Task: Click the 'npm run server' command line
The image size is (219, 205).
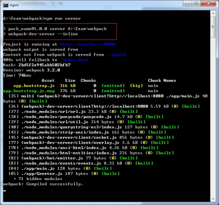Action: (42, 19)
